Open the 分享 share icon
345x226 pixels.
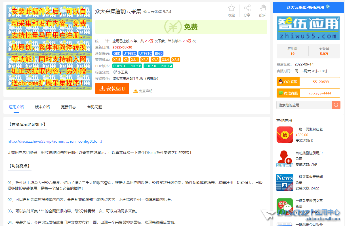(247, 8)
